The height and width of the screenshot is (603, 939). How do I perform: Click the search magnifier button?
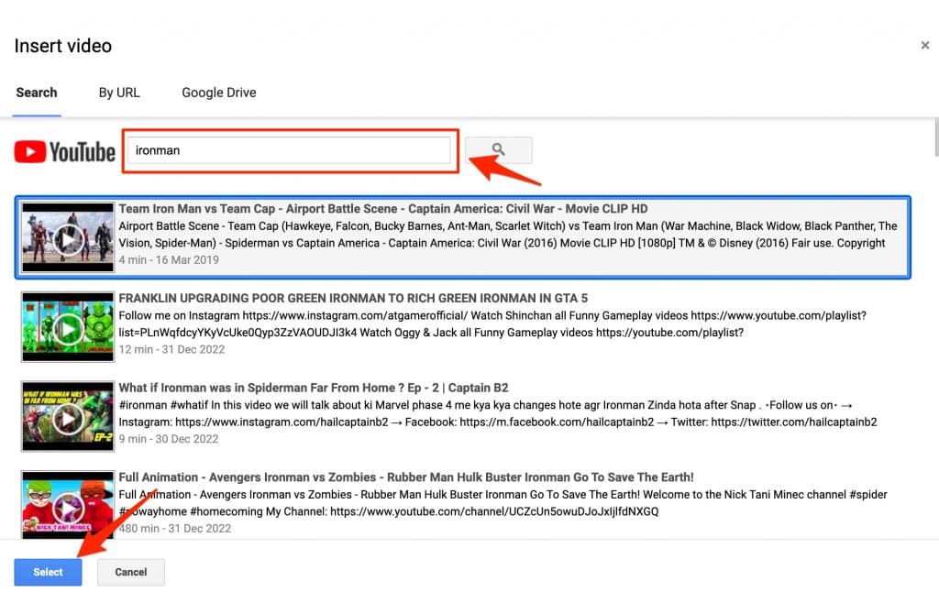pos(498,150)
